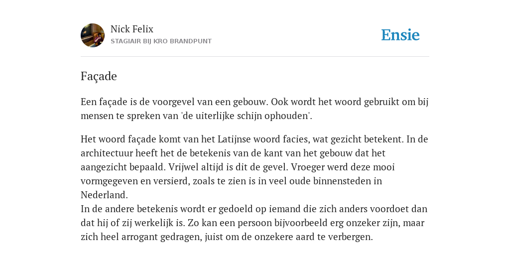
Task: Select the subtitle 'Stagiair bij KRO Brandpunt'
Action: [161, 41]
